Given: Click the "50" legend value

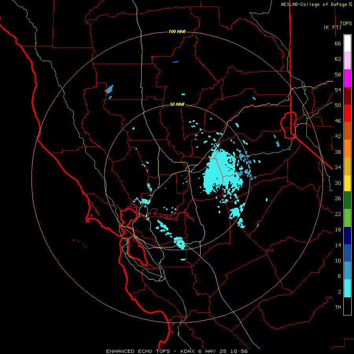Looking at the screenshot, I should 338,105.
